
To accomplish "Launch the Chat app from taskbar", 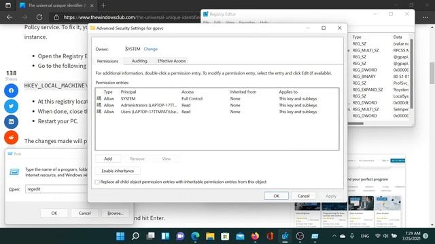I will 180,236.
